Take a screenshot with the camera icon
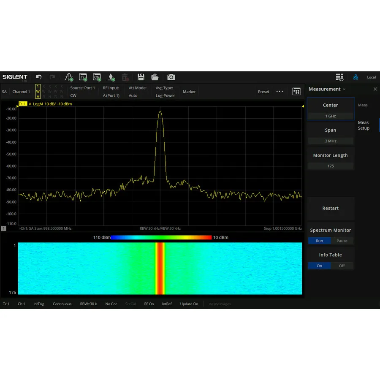This screenshot has height=380, width=380. (x=171, y=77)
